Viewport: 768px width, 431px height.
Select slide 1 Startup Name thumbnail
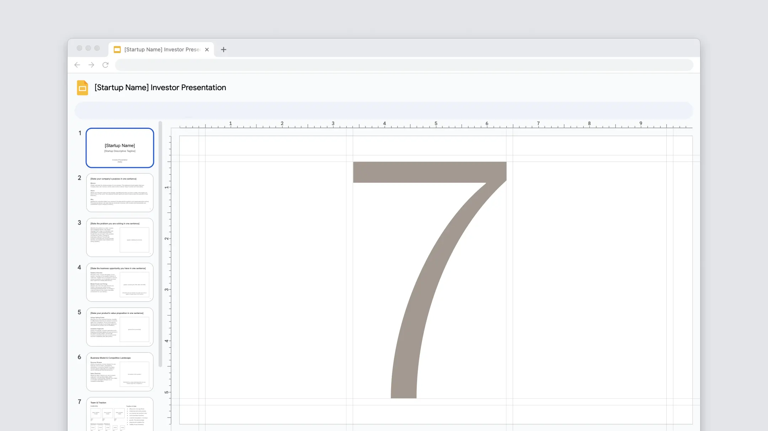120,148
